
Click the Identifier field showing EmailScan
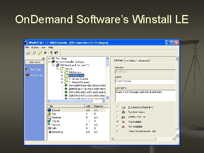(145, 72)
